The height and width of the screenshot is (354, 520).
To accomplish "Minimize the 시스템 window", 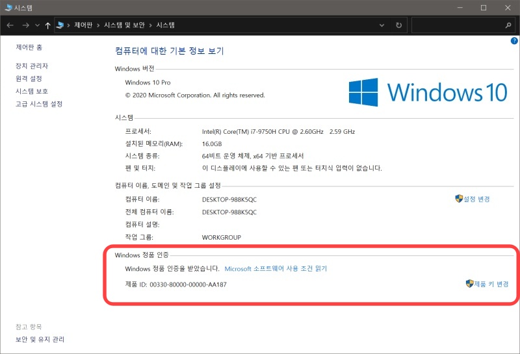I will click(x=460, y=8).
